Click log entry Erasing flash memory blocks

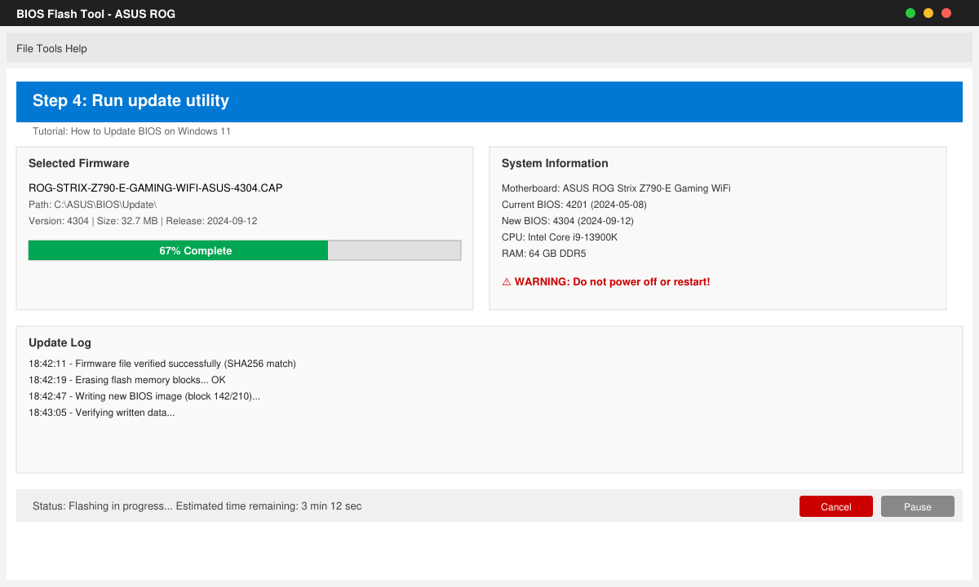click(127, 380)
